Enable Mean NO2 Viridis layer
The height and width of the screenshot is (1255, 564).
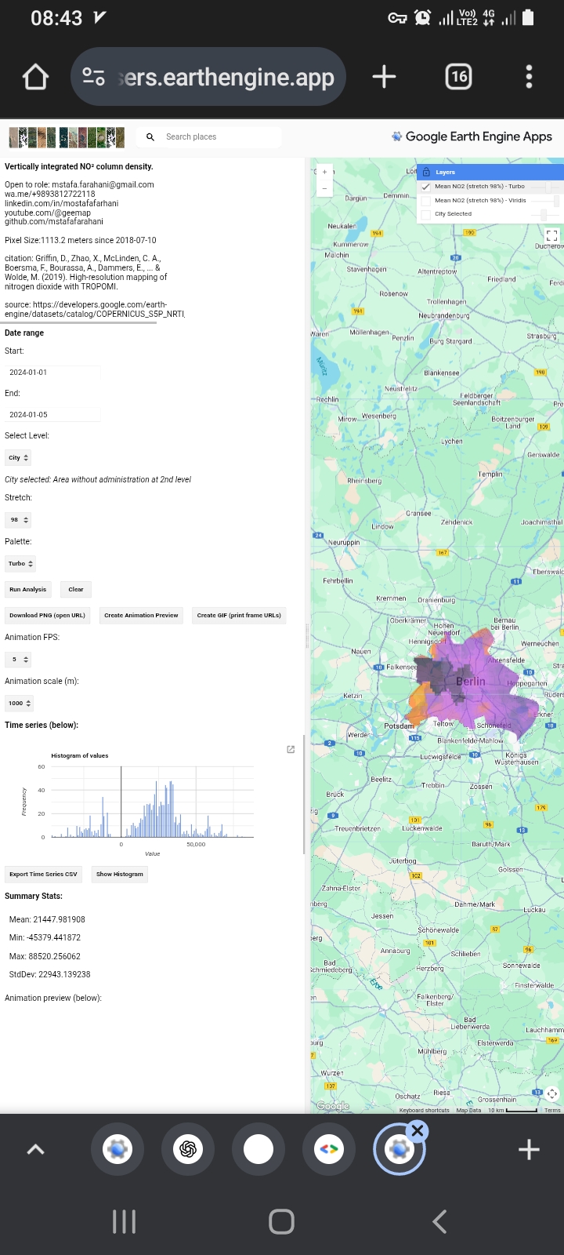(x=426, y=201)
